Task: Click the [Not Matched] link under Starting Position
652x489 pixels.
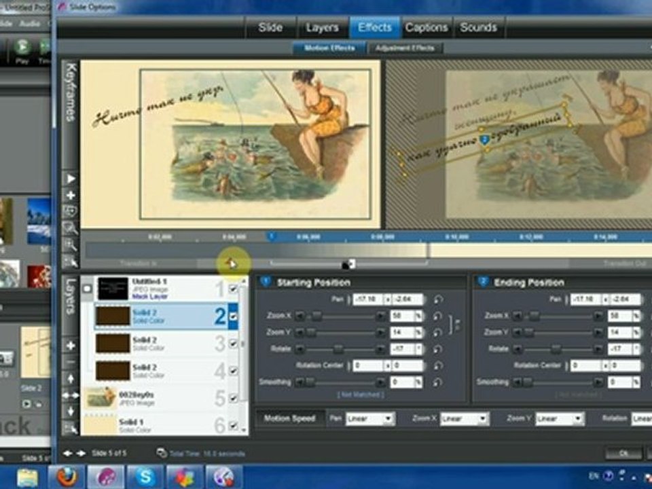Action: pos(360,394)
